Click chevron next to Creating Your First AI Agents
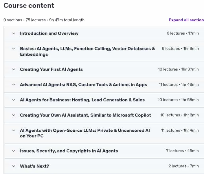Screen dimensions: 204x174 click(14, 69)
